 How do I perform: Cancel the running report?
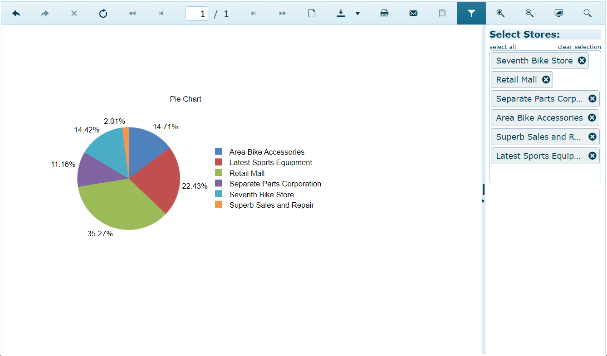click(x=73, y=13)
